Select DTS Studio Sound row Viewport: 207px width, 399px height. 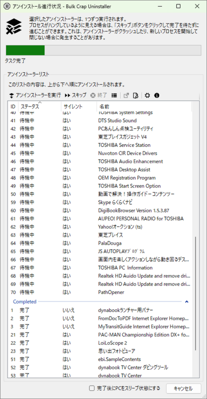click(x=100, y=121)
